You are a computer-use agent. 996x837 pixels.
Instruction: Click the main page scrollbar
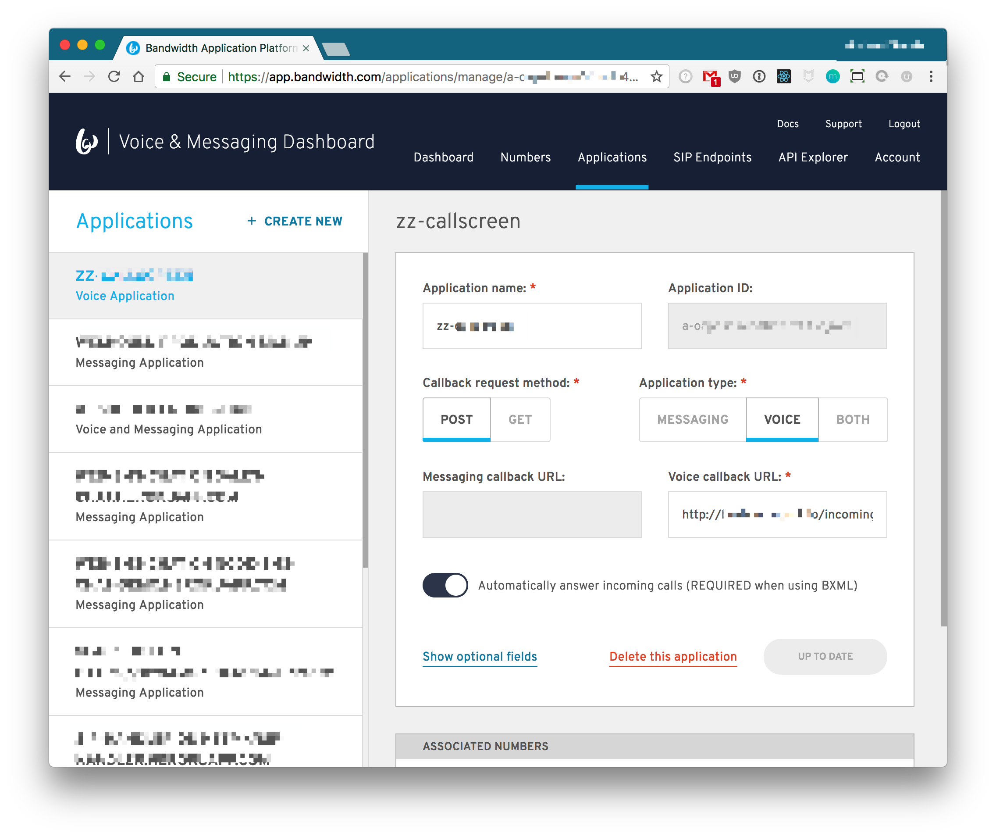(943, 408)
